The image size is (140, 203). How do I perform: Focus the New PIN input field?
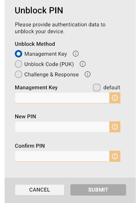click(x=62, y=127)
